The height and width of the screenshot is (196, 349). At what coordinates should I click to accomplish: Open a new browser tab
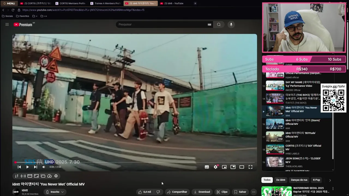tap(195, 3)
